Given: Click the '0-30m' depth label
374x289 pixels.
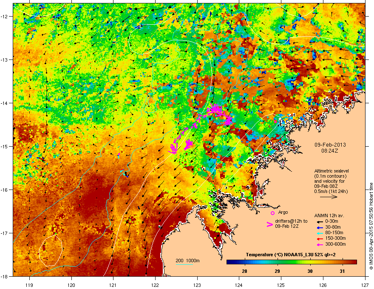Looking at the screenshot, I should (x=331, y=221).
